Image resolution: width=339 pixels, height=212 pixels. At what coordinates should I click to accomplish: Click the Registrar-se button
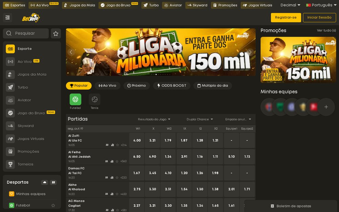click(286, 18)
